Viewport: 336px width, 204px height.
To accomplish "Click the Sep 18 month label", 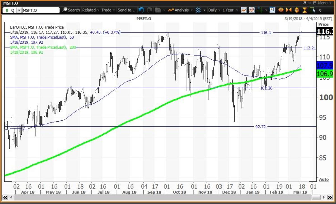I will [154, 192].
